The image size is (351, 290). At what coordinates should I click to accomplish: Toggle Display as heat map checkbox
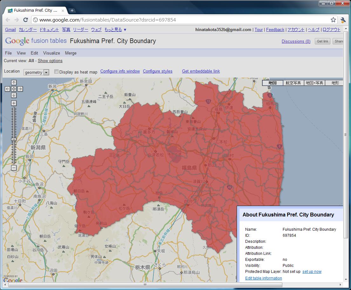(x=57, y=72)
